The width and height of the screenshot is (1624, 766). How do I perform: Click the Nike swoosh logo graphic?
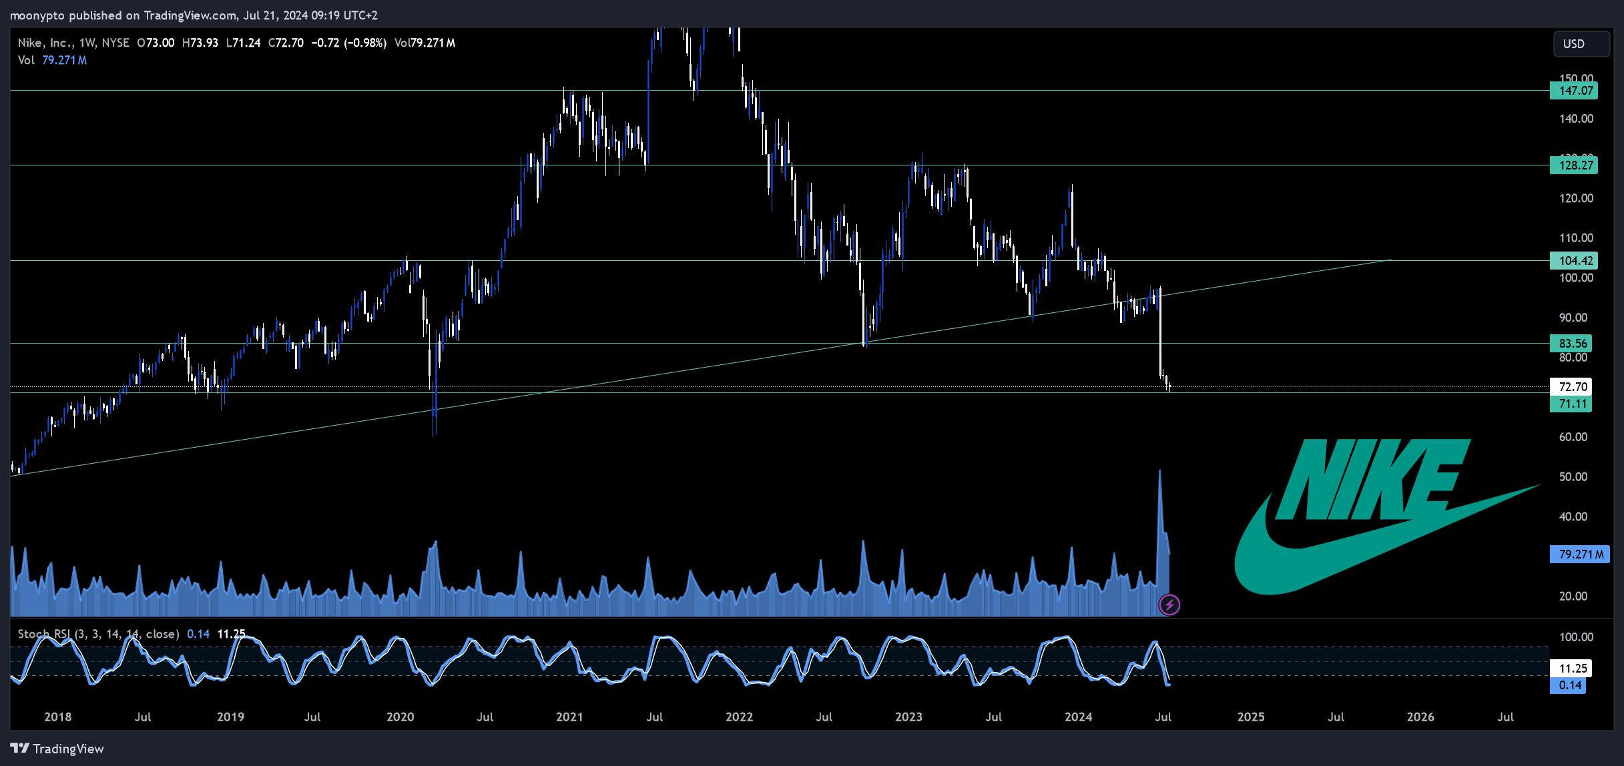pos(1387,517)
